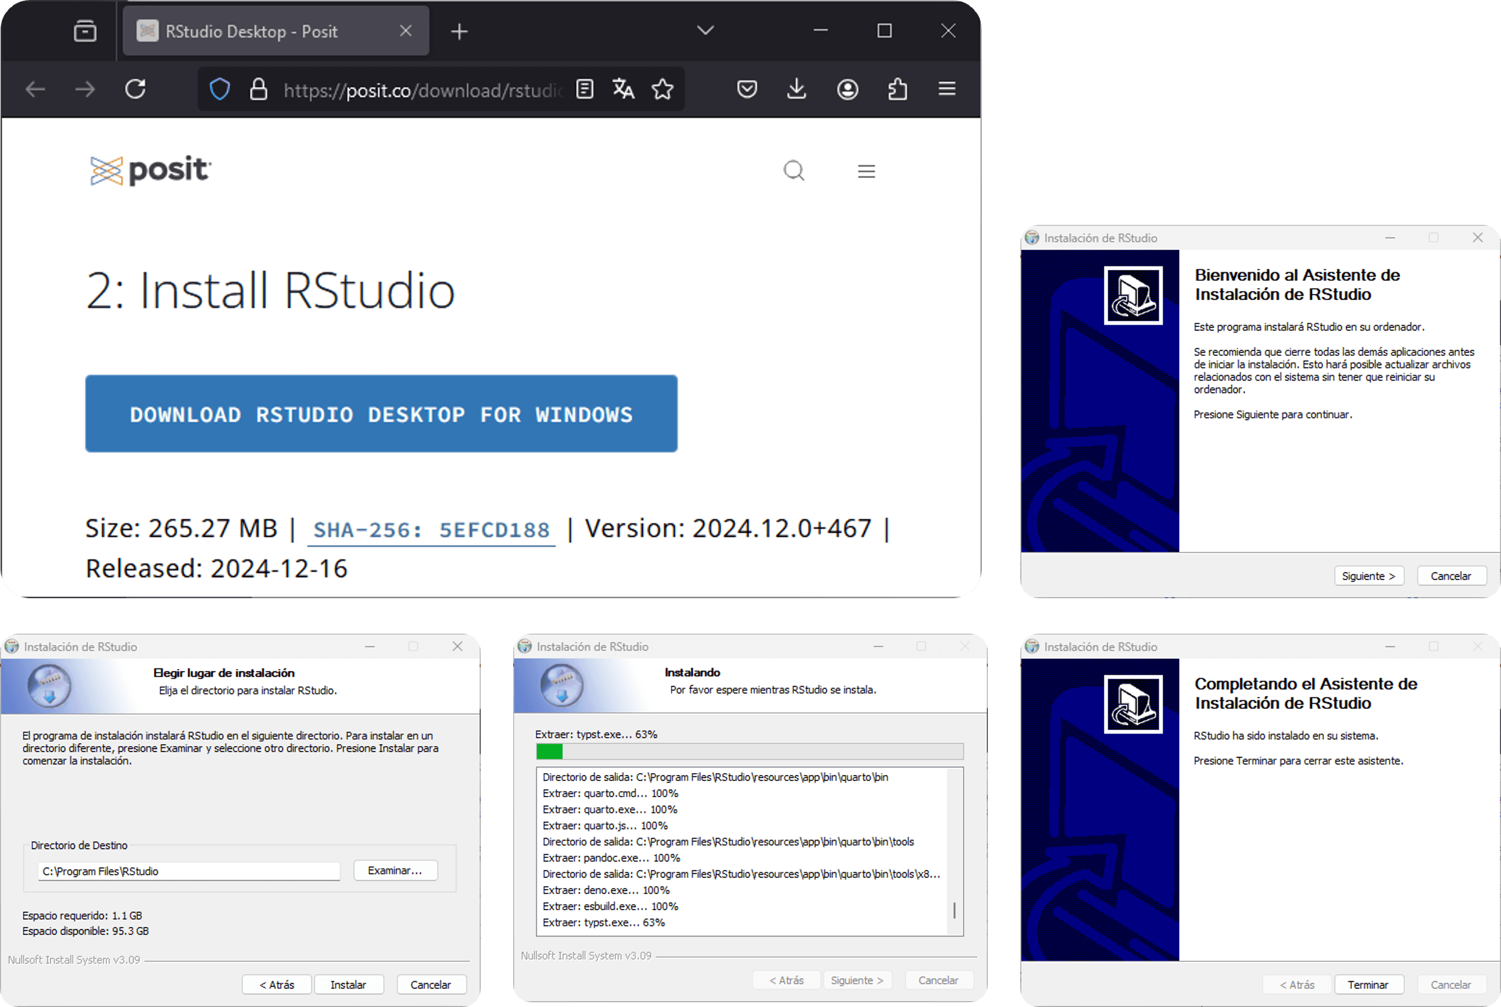Minimize the Instalando installer window

coord(878,646)
